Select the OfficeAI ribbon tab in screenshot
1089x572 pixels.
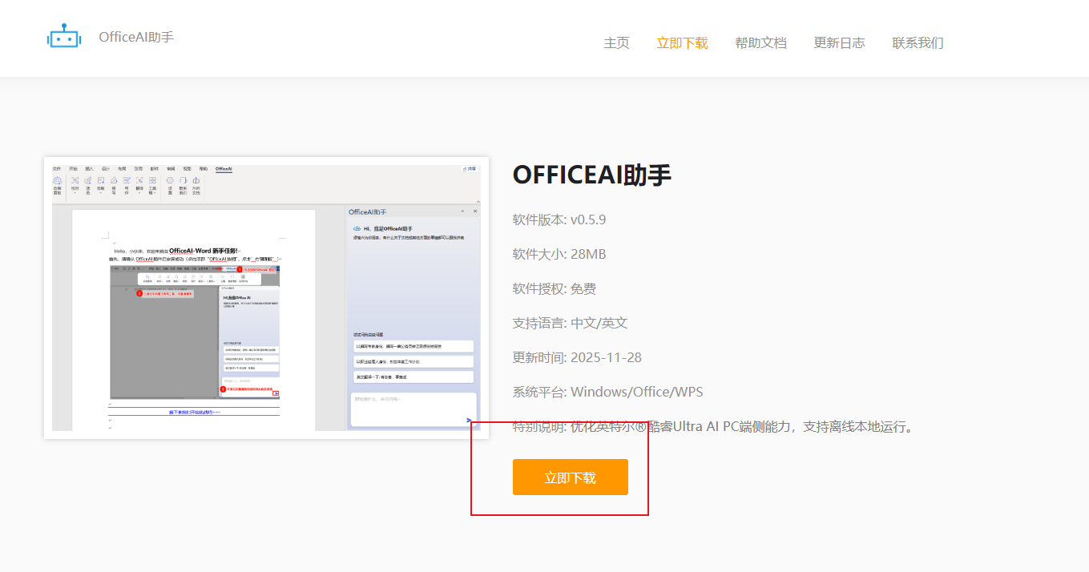(x=224, y=169)
